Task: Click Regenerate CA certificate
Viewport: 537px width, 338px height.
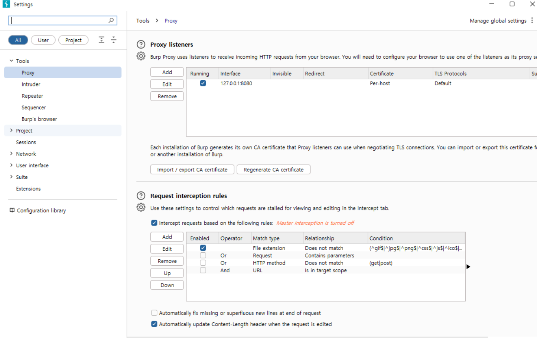Action: coord(273,170)
